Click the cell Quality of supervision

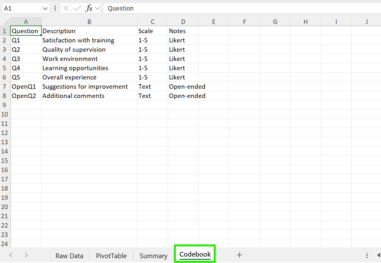point(89,49)
